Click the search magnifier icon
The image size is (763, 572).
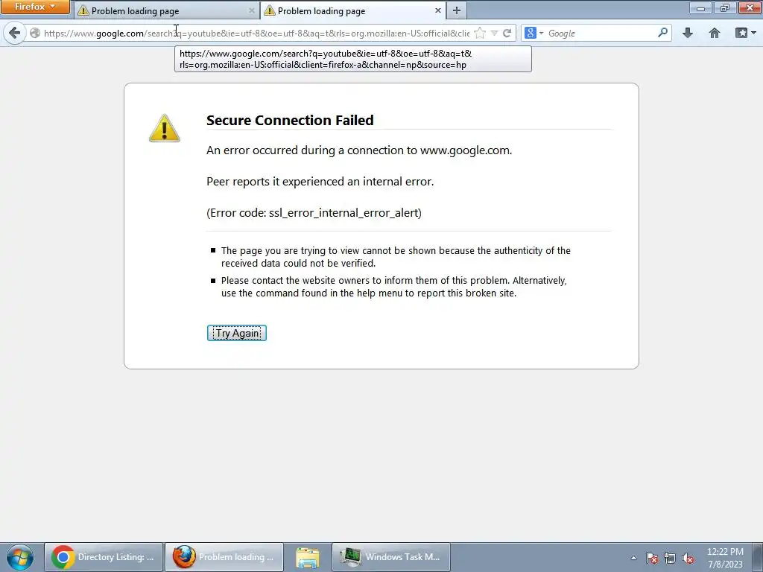[x=662, y=33]
